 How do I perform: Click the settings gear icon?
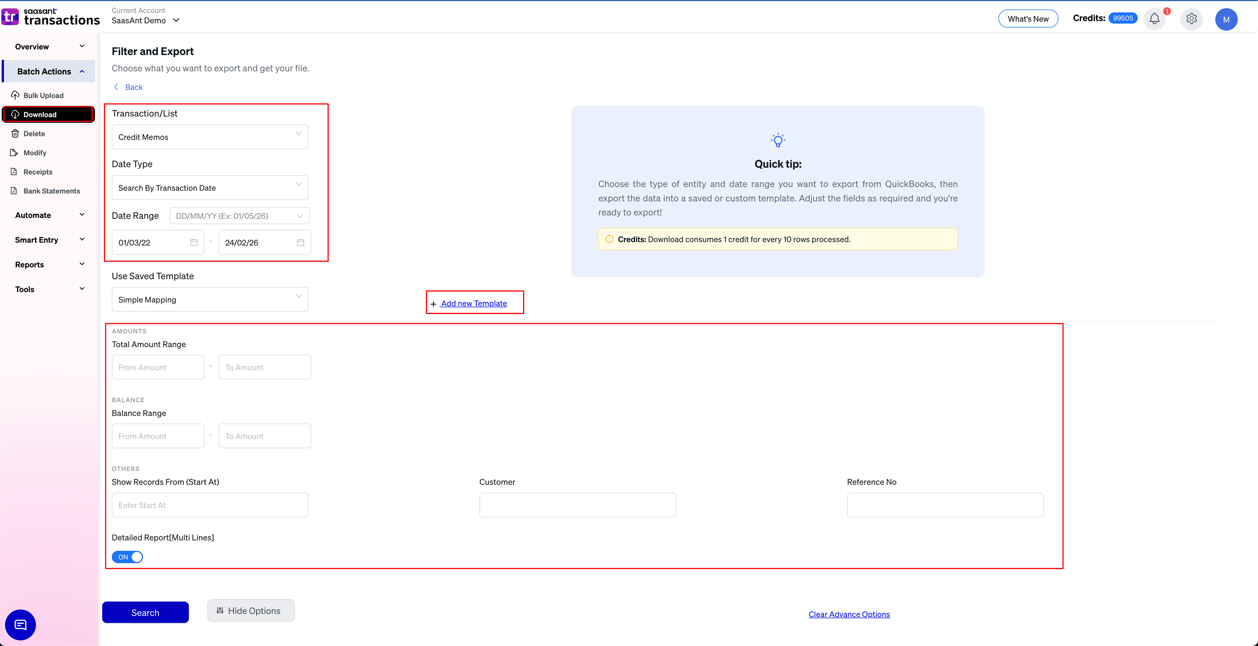tap(1191, 19)
